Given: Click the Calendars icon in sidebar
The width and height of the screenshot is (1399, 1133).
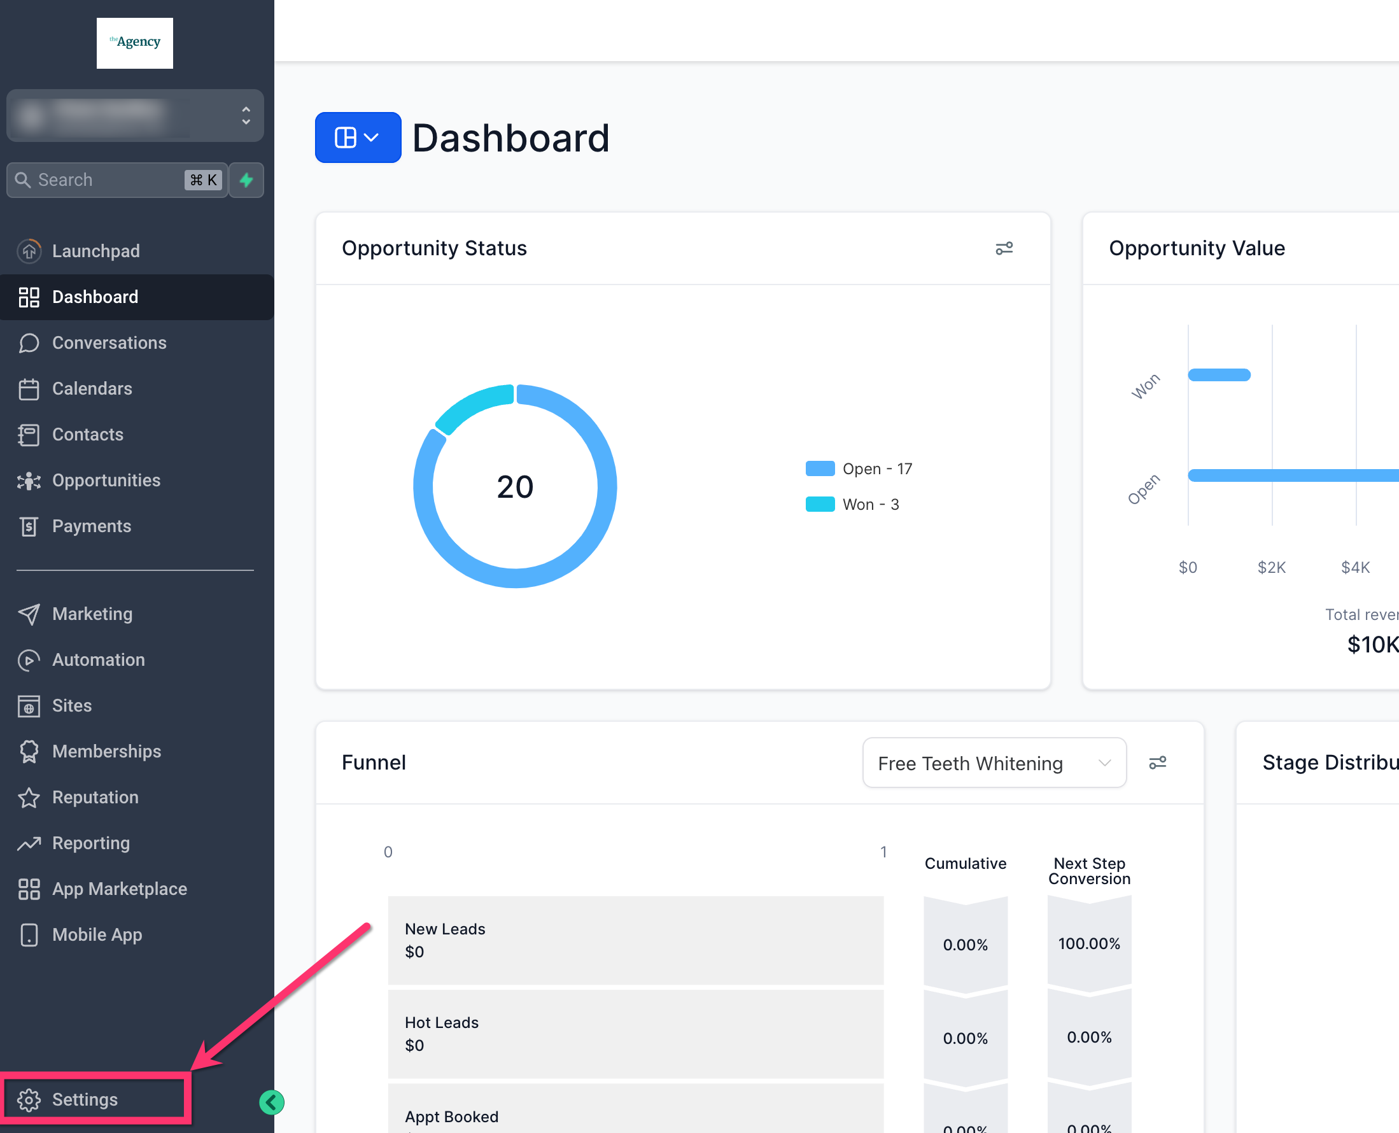Looking at the screenshot, I should pos(29,389).
